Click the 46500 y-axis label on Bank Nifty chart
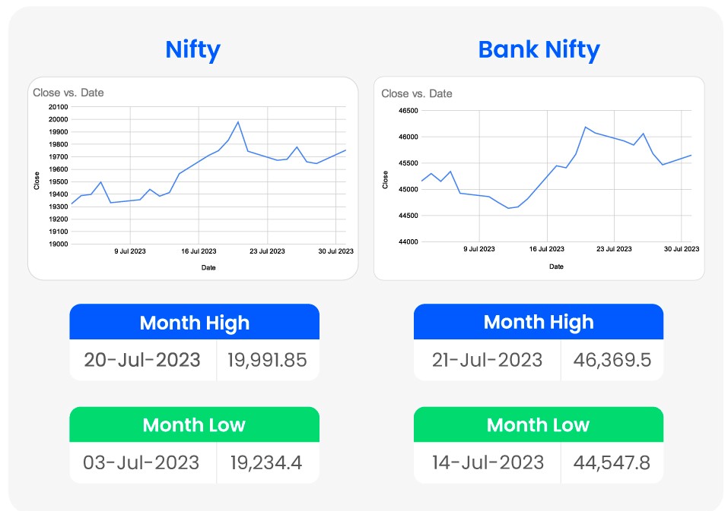Screen dimensions: 728x511 408,111
